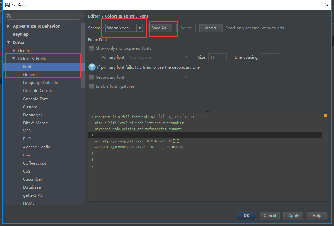This screenshot has width=334, height=226.
Task: Enable the Secondary font checkbox
Action: 92,77
